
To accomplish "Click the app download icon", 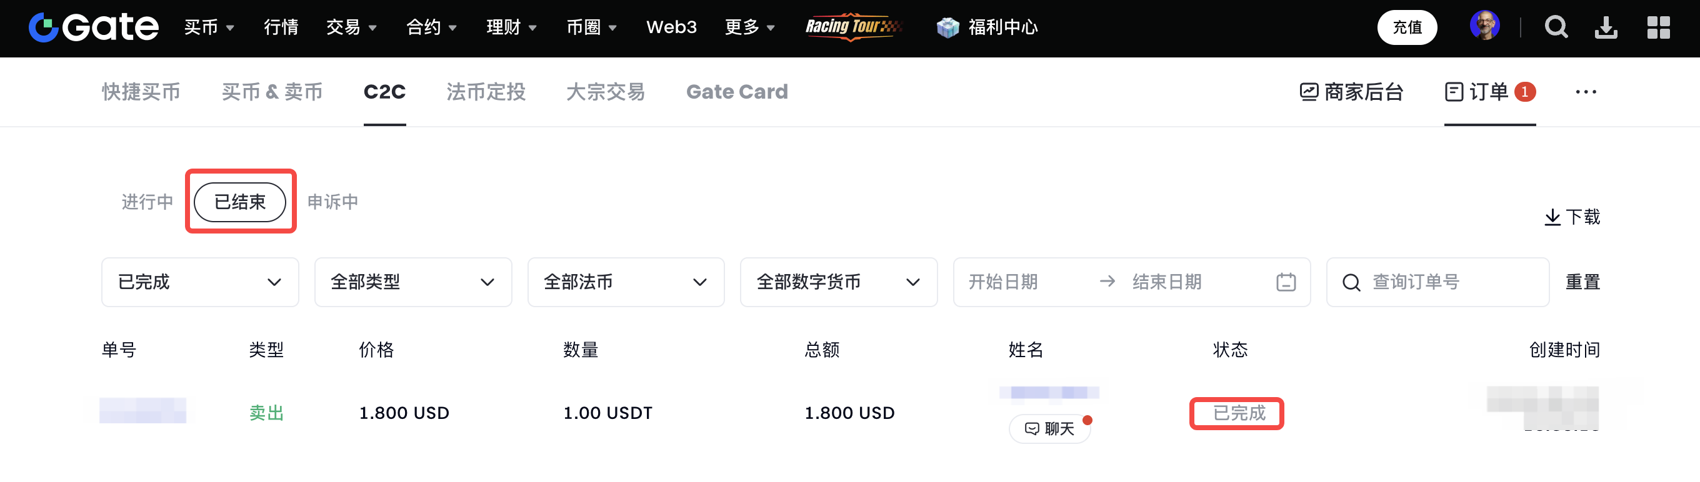I will (1606, 27).
